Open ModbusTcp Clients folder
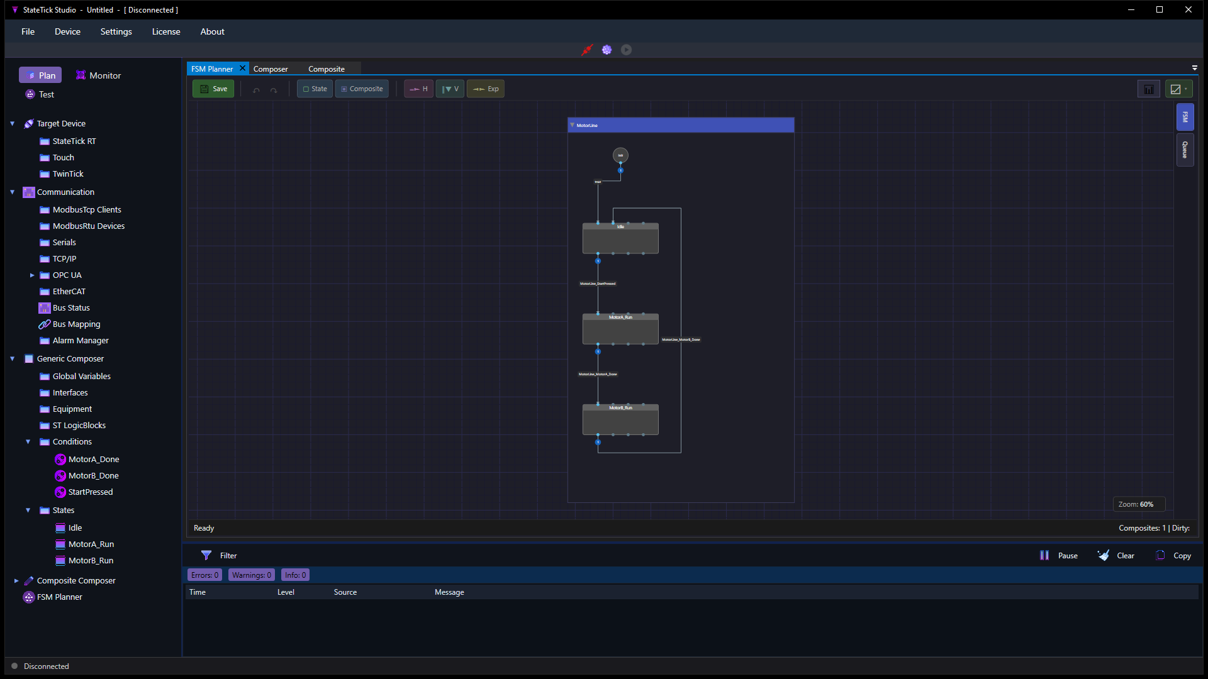 (81, 210)
